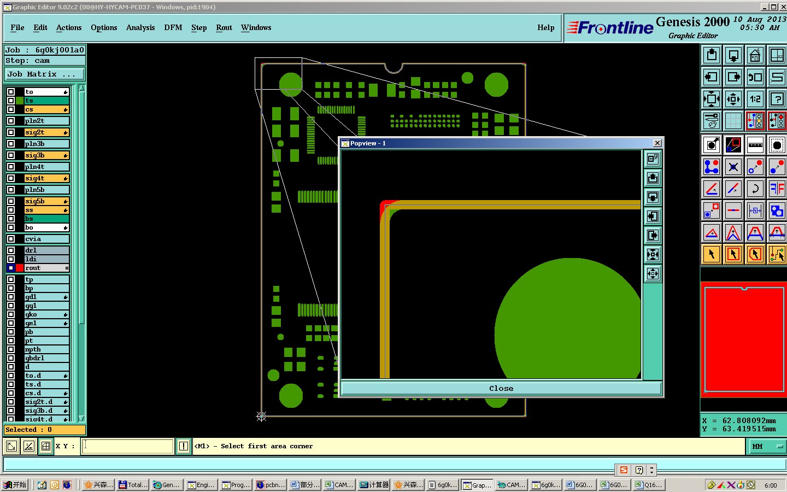Image resolution: width=787 pixels, height=492 pixels.
Task: Click the mirror F flip tool icon
Action: click(777, 189)
